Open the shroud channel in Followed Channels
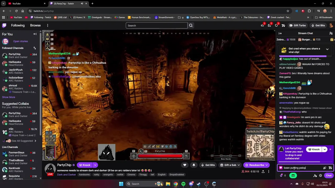The width and height of the screenshot is (335, 188). pos(20,89)
